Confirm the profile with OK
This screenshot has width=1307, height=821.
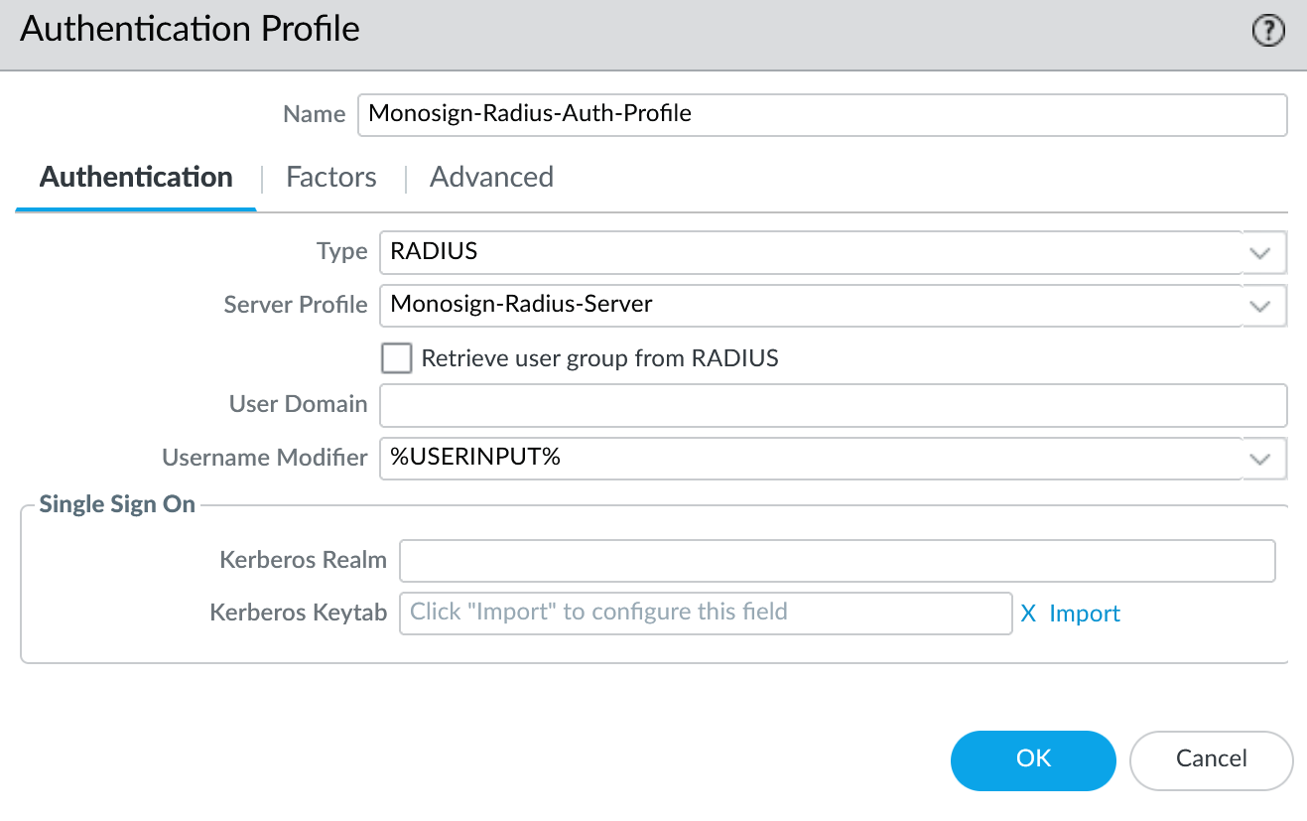[1033, 759]
